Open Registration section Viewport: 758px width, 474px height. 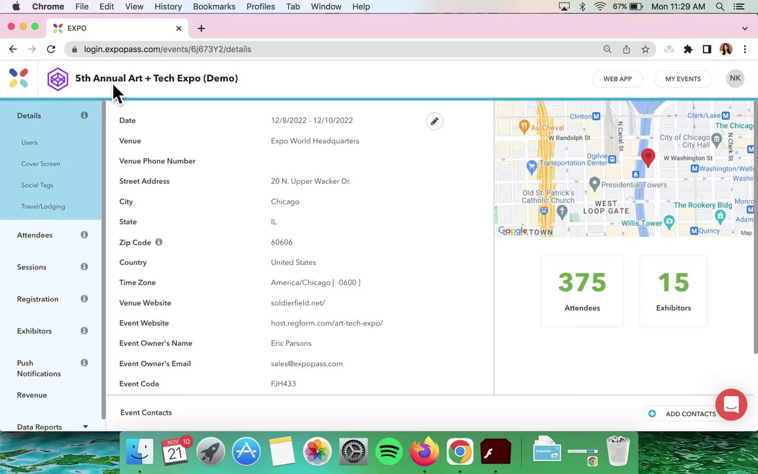38,299
